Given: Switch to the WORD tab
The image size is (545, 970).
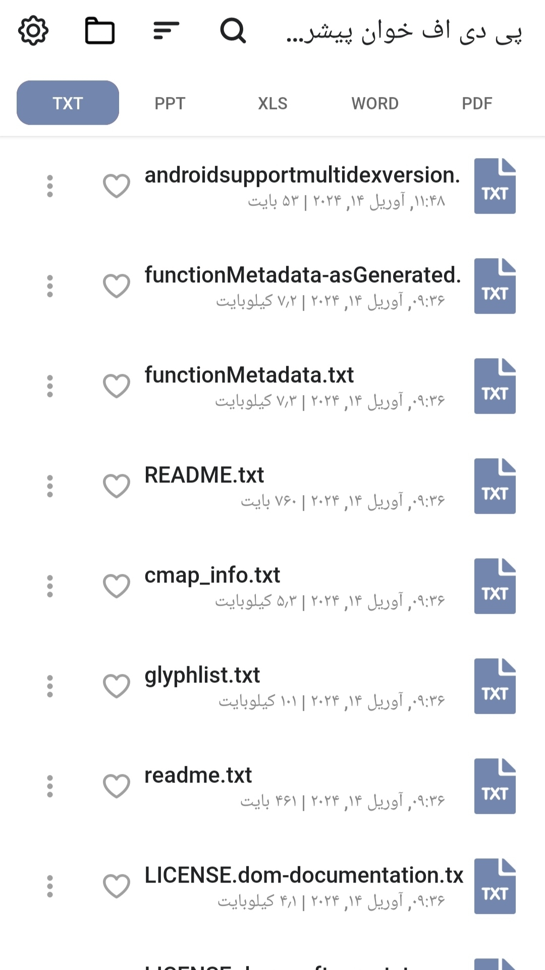Looking at the screenshot, I should pyautogui.click(x=375, y=103).
